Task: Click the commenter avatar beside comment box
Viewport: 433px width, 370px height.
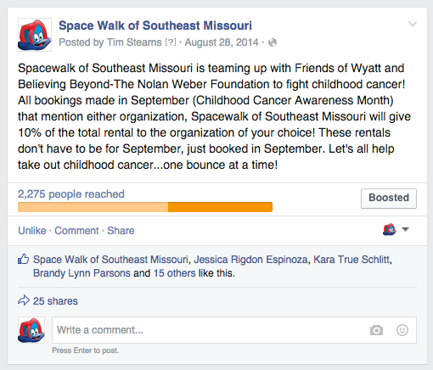Action: click(x=31, y=330)
